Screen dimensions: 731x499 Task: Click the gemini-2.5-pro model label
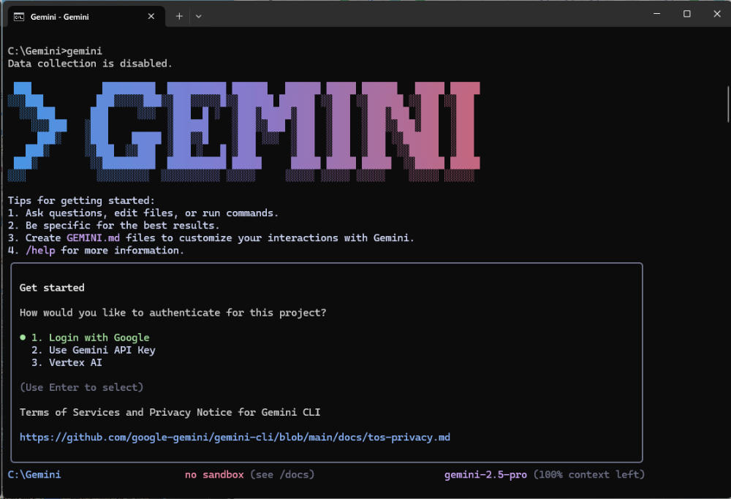pos(485,475)
